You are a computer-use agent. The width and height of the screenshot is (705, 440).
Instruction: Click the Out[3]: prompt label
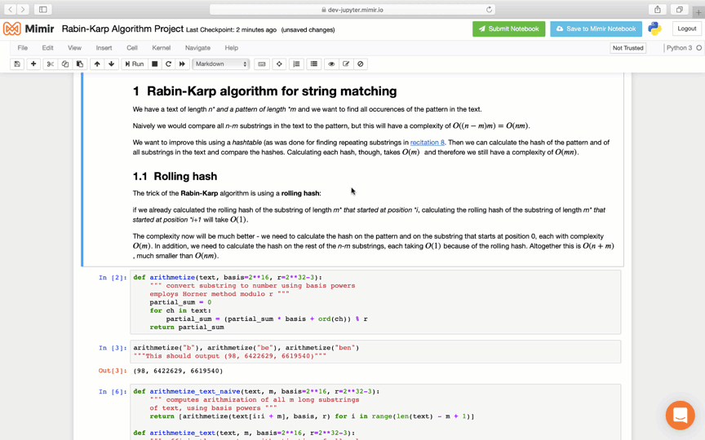point(113,371)
